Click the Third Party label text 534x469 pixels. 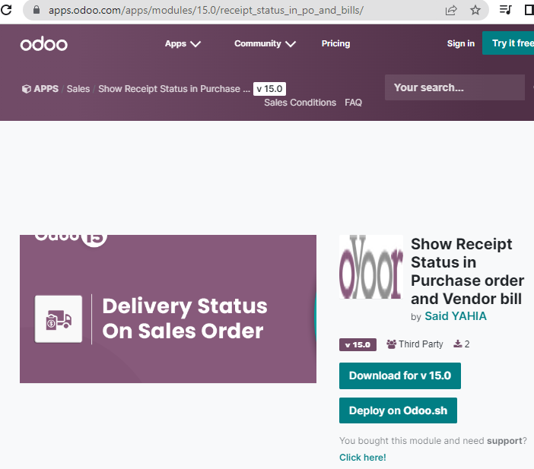point(421,344)
